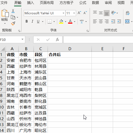Switch to the 公式 tab
Screen dimensions: 133x133
(x=83, y=3)
